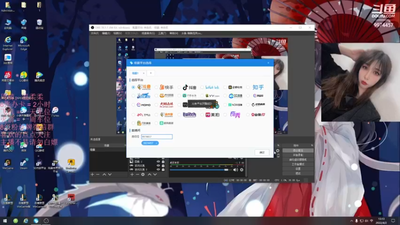Remove the 9974457 room tag
Viewport: 400px width, 225px height.
tap(156, 143)
